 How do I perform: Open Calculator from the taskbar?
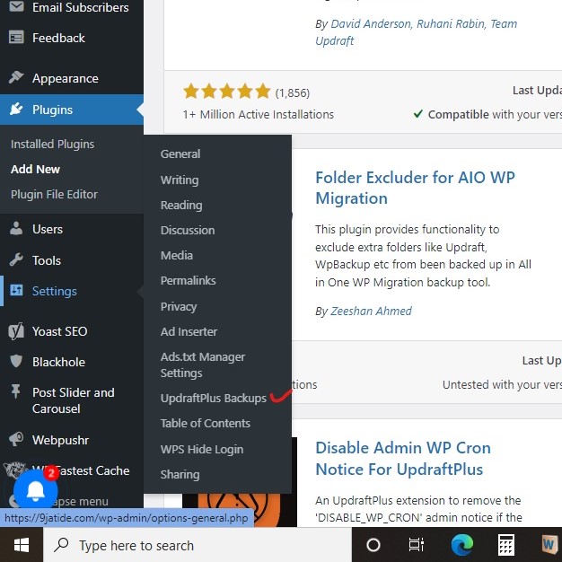pos(506,545)
